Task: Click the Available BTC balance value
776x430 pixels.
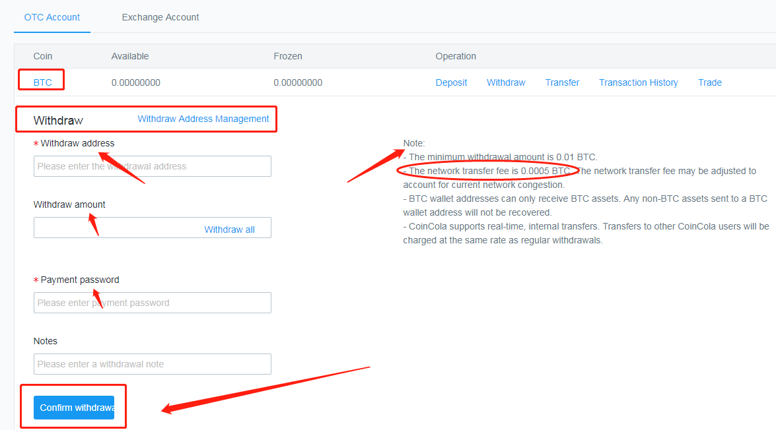Action: click(136, 82)
